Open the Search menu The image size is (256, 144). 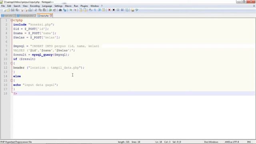tap(17, 6)
